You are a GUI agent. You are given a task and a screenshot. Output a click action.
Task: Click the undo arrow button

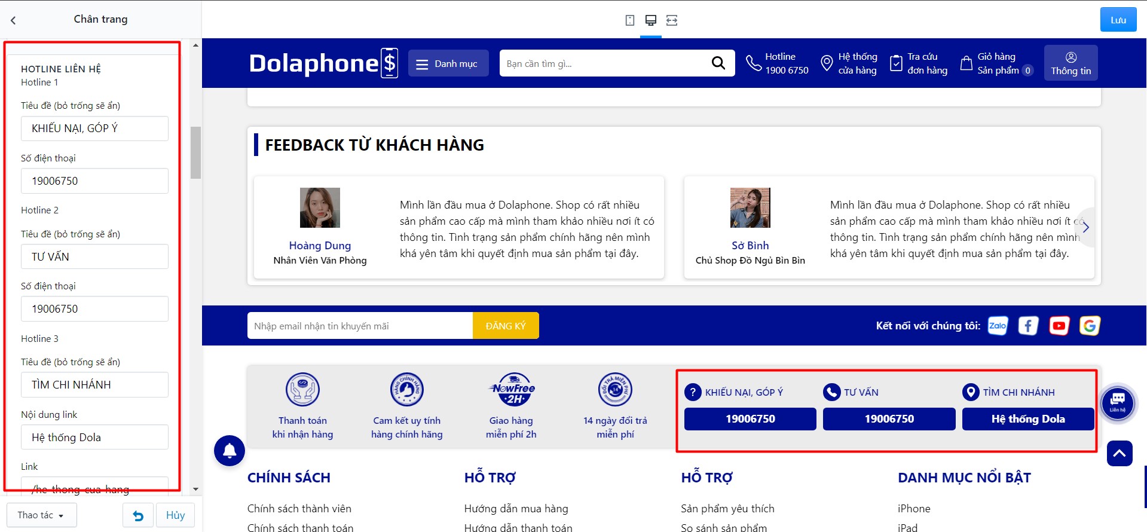138,515
